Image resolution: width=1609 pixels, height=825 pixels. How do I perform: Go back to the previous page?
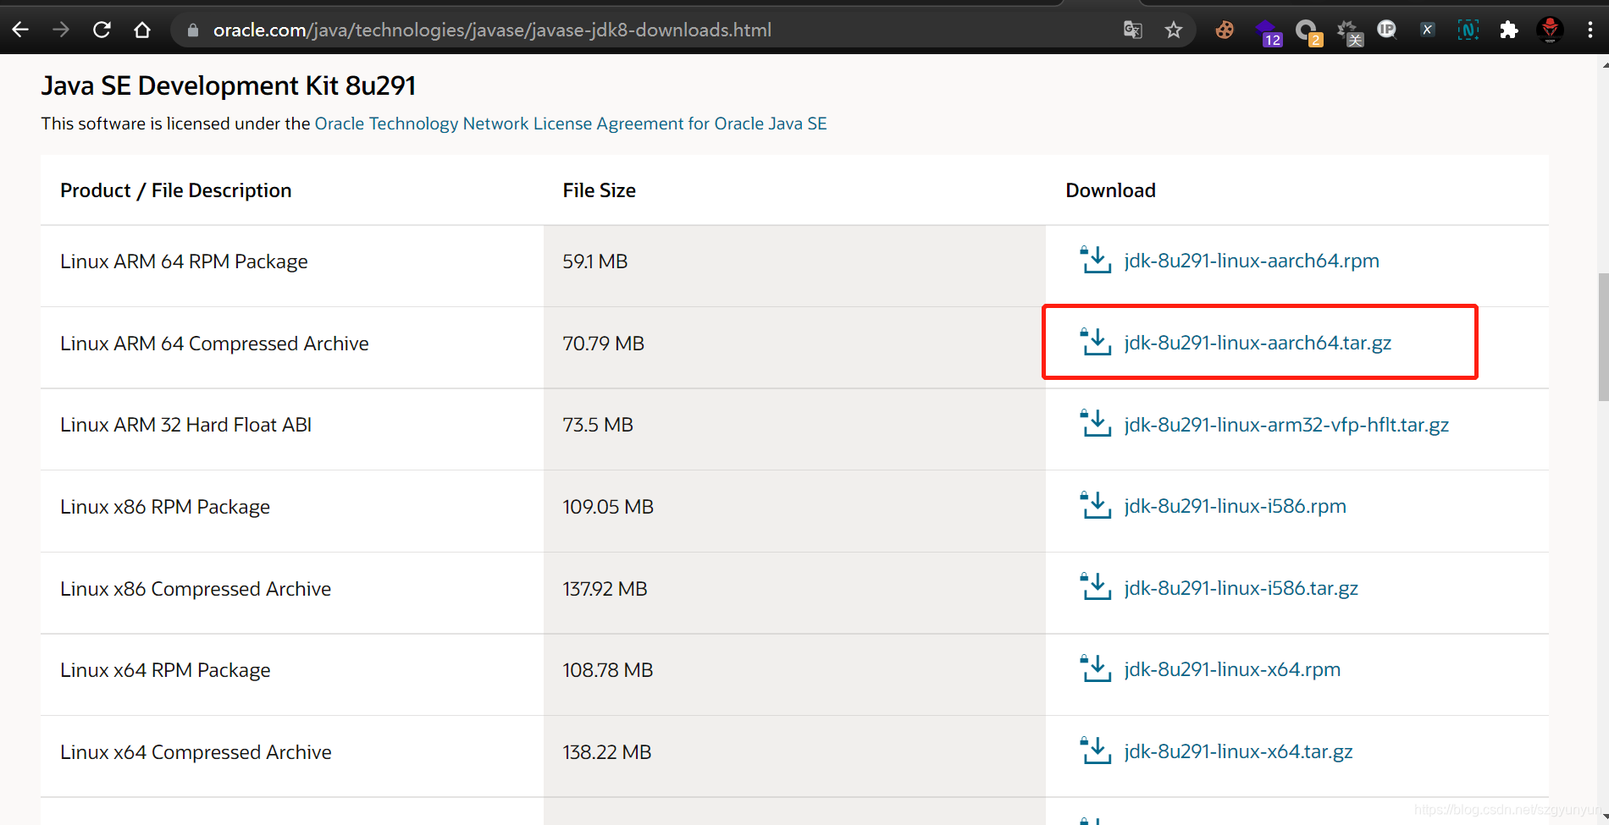20,30
